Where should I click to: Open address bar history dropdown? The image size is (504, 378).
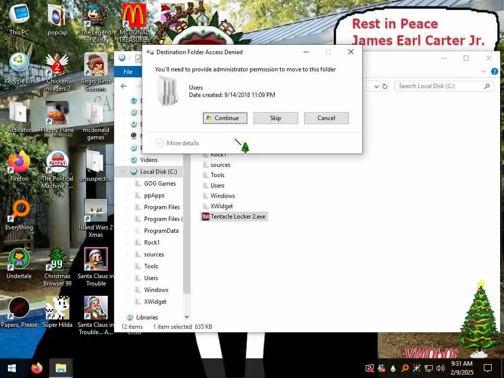click(x=377, y=86)
